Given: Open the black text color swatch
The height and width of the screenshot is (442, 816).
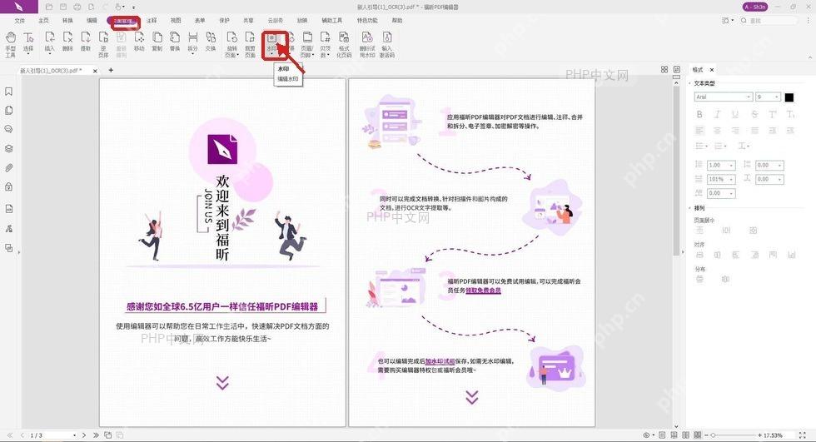Looking at the screenshot, I should pyautogui.click(x=789, y=97).
